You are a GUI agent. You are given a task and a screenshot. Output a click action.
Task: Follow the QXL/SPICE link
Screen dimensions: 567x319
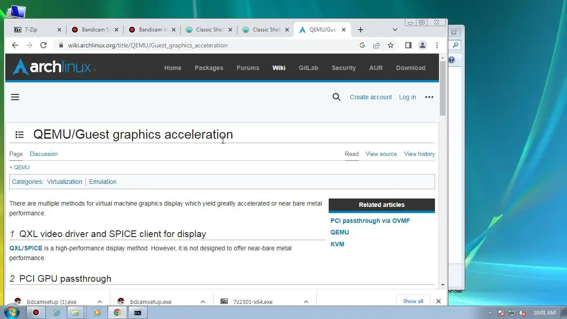click(x=26, y=248)
